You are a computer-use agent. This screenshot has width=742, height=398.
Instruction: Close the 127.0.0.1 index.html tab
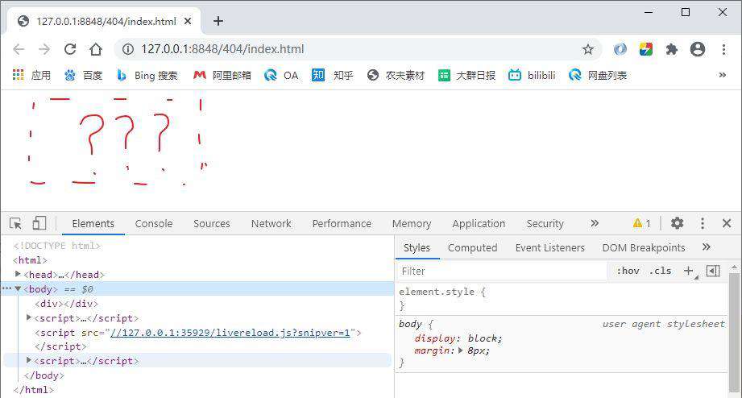pos(188,21)
